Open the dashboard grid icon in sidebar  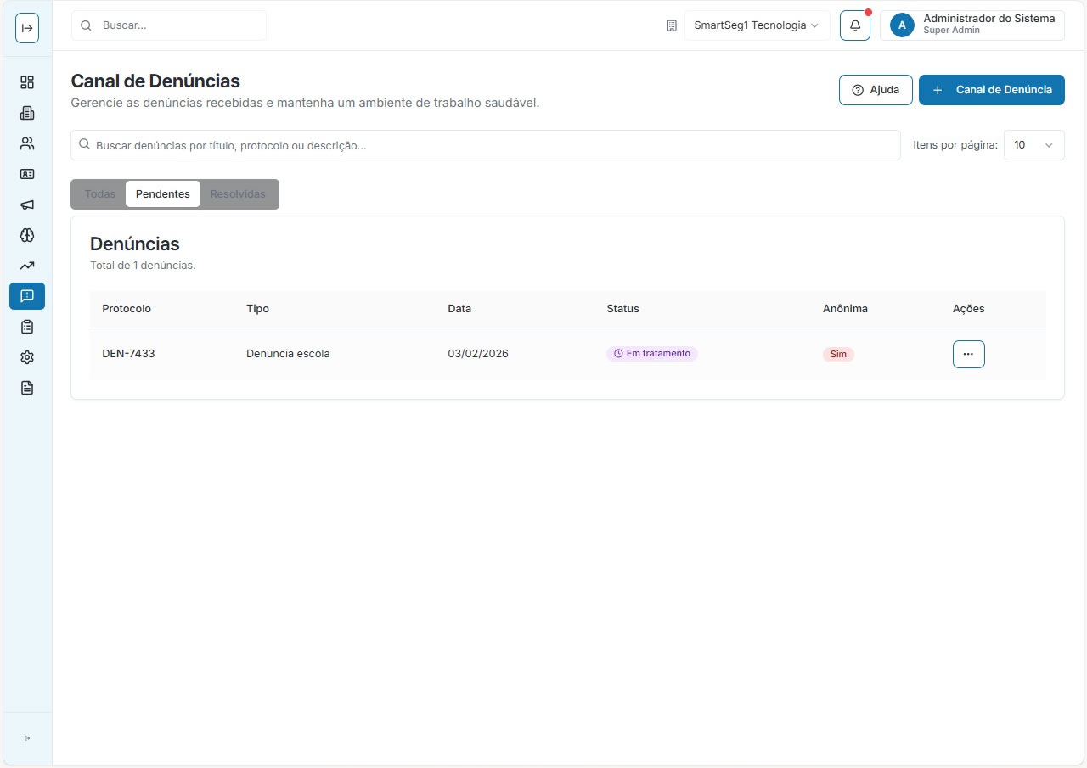pos(27,82)
